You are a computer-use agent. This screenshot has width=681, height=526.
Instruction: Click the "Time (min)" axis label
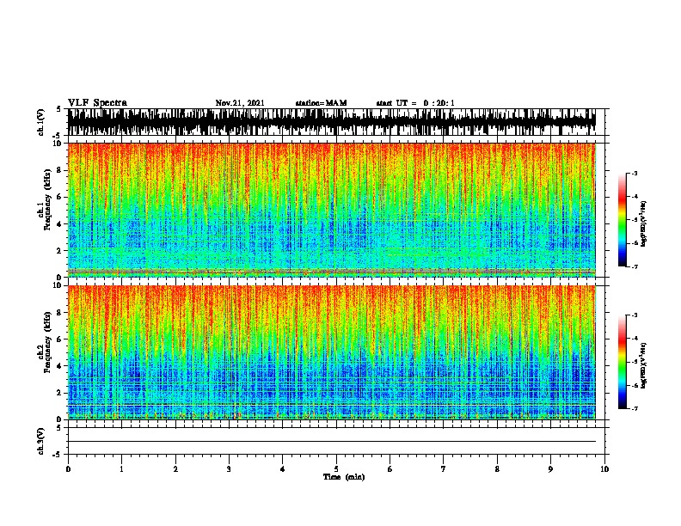click(x=344, y=477)
